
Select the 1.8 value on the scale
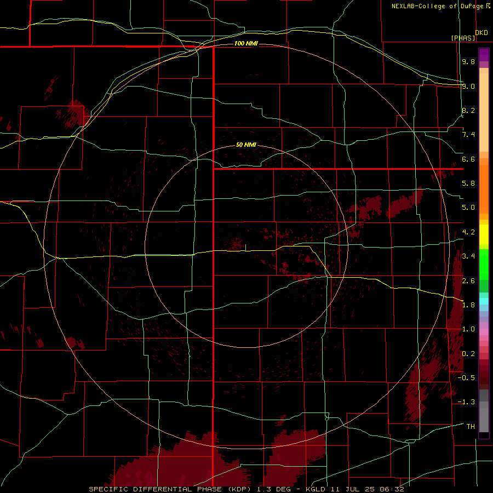point(468,305)
